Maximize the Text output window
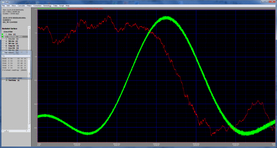Screen dimensions: 277x148 click(22, 52)
